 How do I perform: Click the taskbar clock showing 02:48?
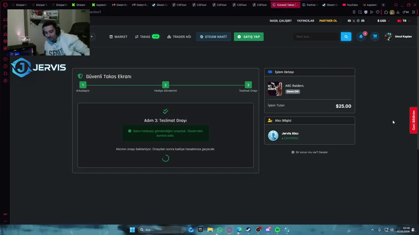tap(403, 230)
